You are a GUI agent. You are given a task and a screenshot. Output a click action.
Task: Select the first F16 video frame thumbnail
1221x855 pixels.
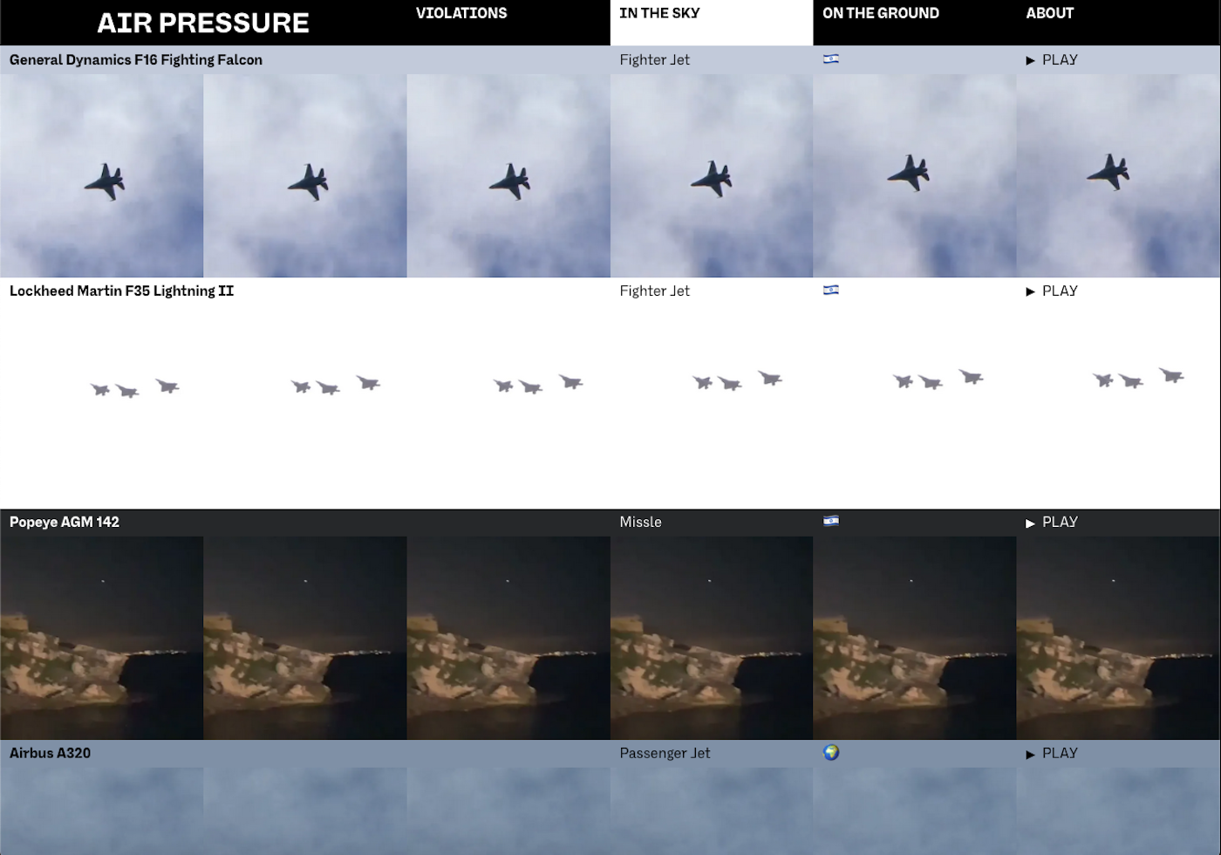(x=101, y=175)
